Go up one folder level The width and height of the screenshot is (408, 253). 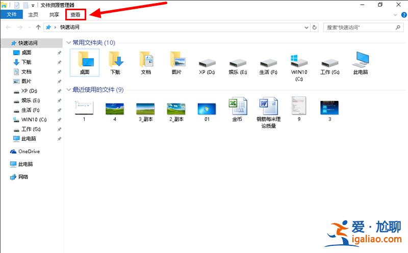(x=38, y=27)
